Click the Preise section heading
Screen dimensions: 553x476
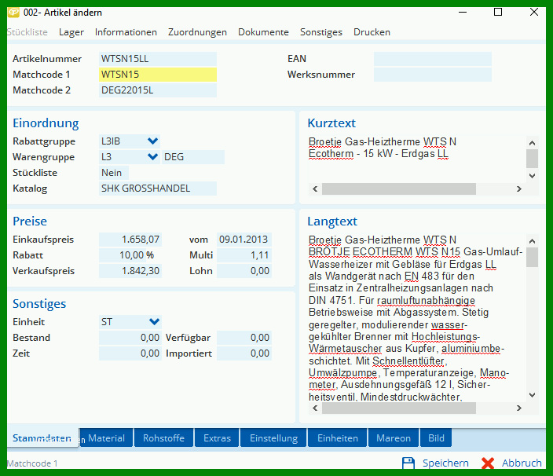point(30,221)
